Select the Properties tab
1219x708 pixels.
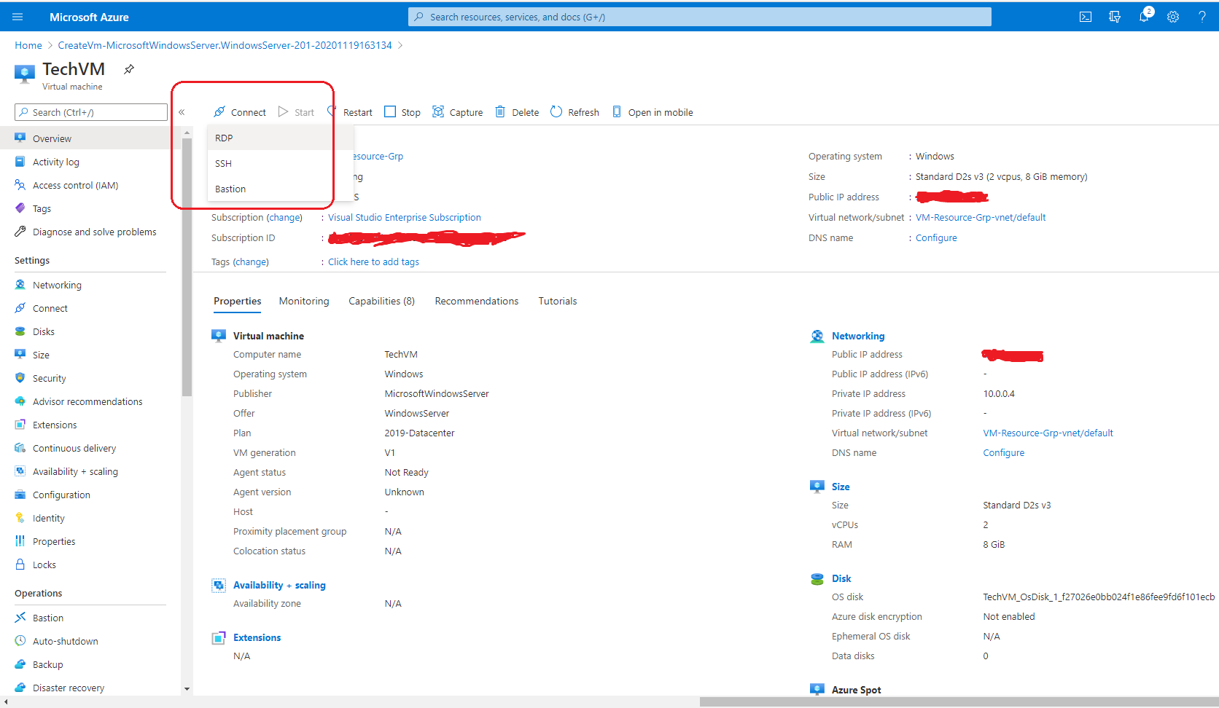[x=237, y=301]
